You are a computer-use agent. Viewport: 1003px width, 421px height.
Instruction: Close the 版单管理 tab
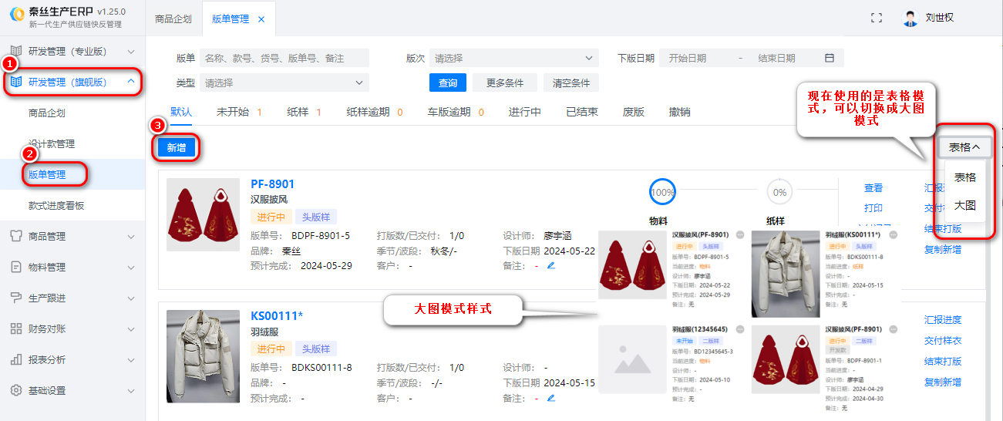click(261, 19)
